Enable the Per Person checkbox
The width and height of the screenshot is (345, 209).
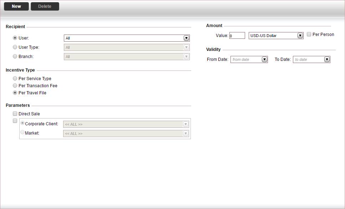[309, 34]
